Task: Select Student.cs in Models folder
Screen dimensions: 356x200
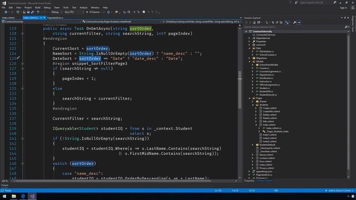Action: [x=265, y=88]
